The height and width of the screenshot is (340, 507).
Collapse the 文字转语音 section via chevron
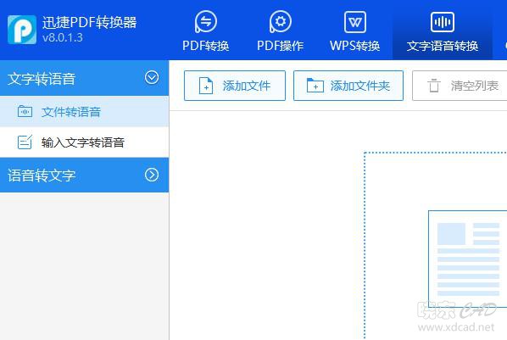pos(152,78)
